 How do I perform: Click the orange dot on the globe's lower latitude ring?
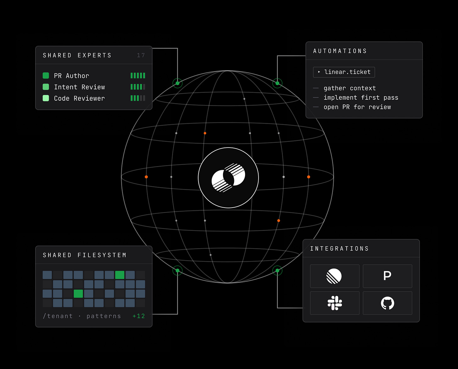279,221
